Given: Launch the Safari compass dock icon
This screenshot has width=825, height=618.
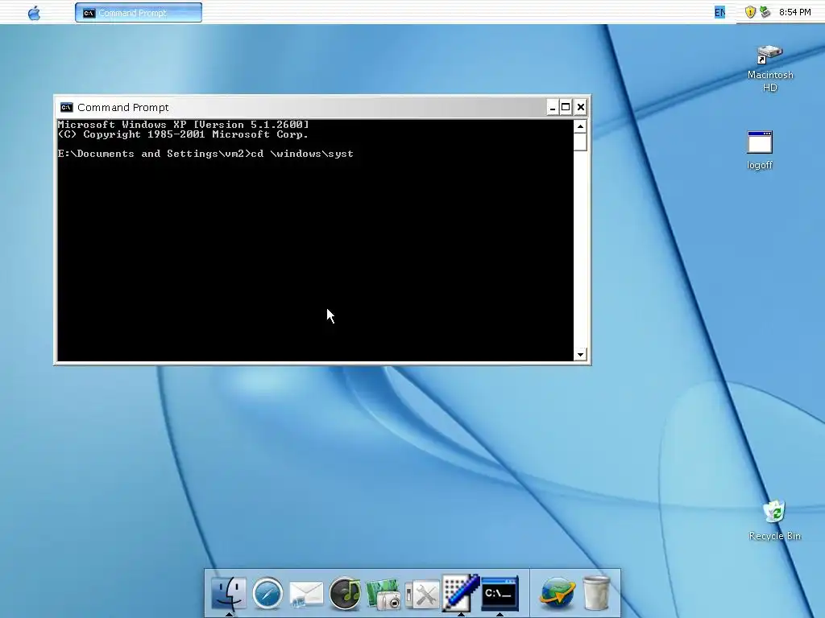Looking at the screenshot, I should (x=267, y=593).
